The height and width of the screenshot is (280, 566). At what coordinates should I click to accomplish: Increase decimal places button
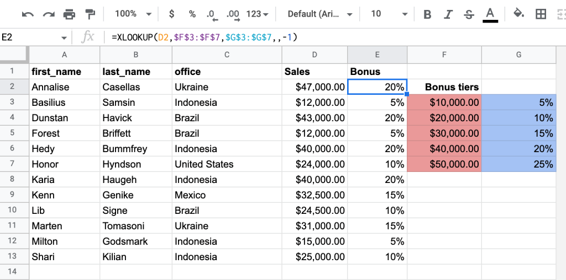click(233, 14)
